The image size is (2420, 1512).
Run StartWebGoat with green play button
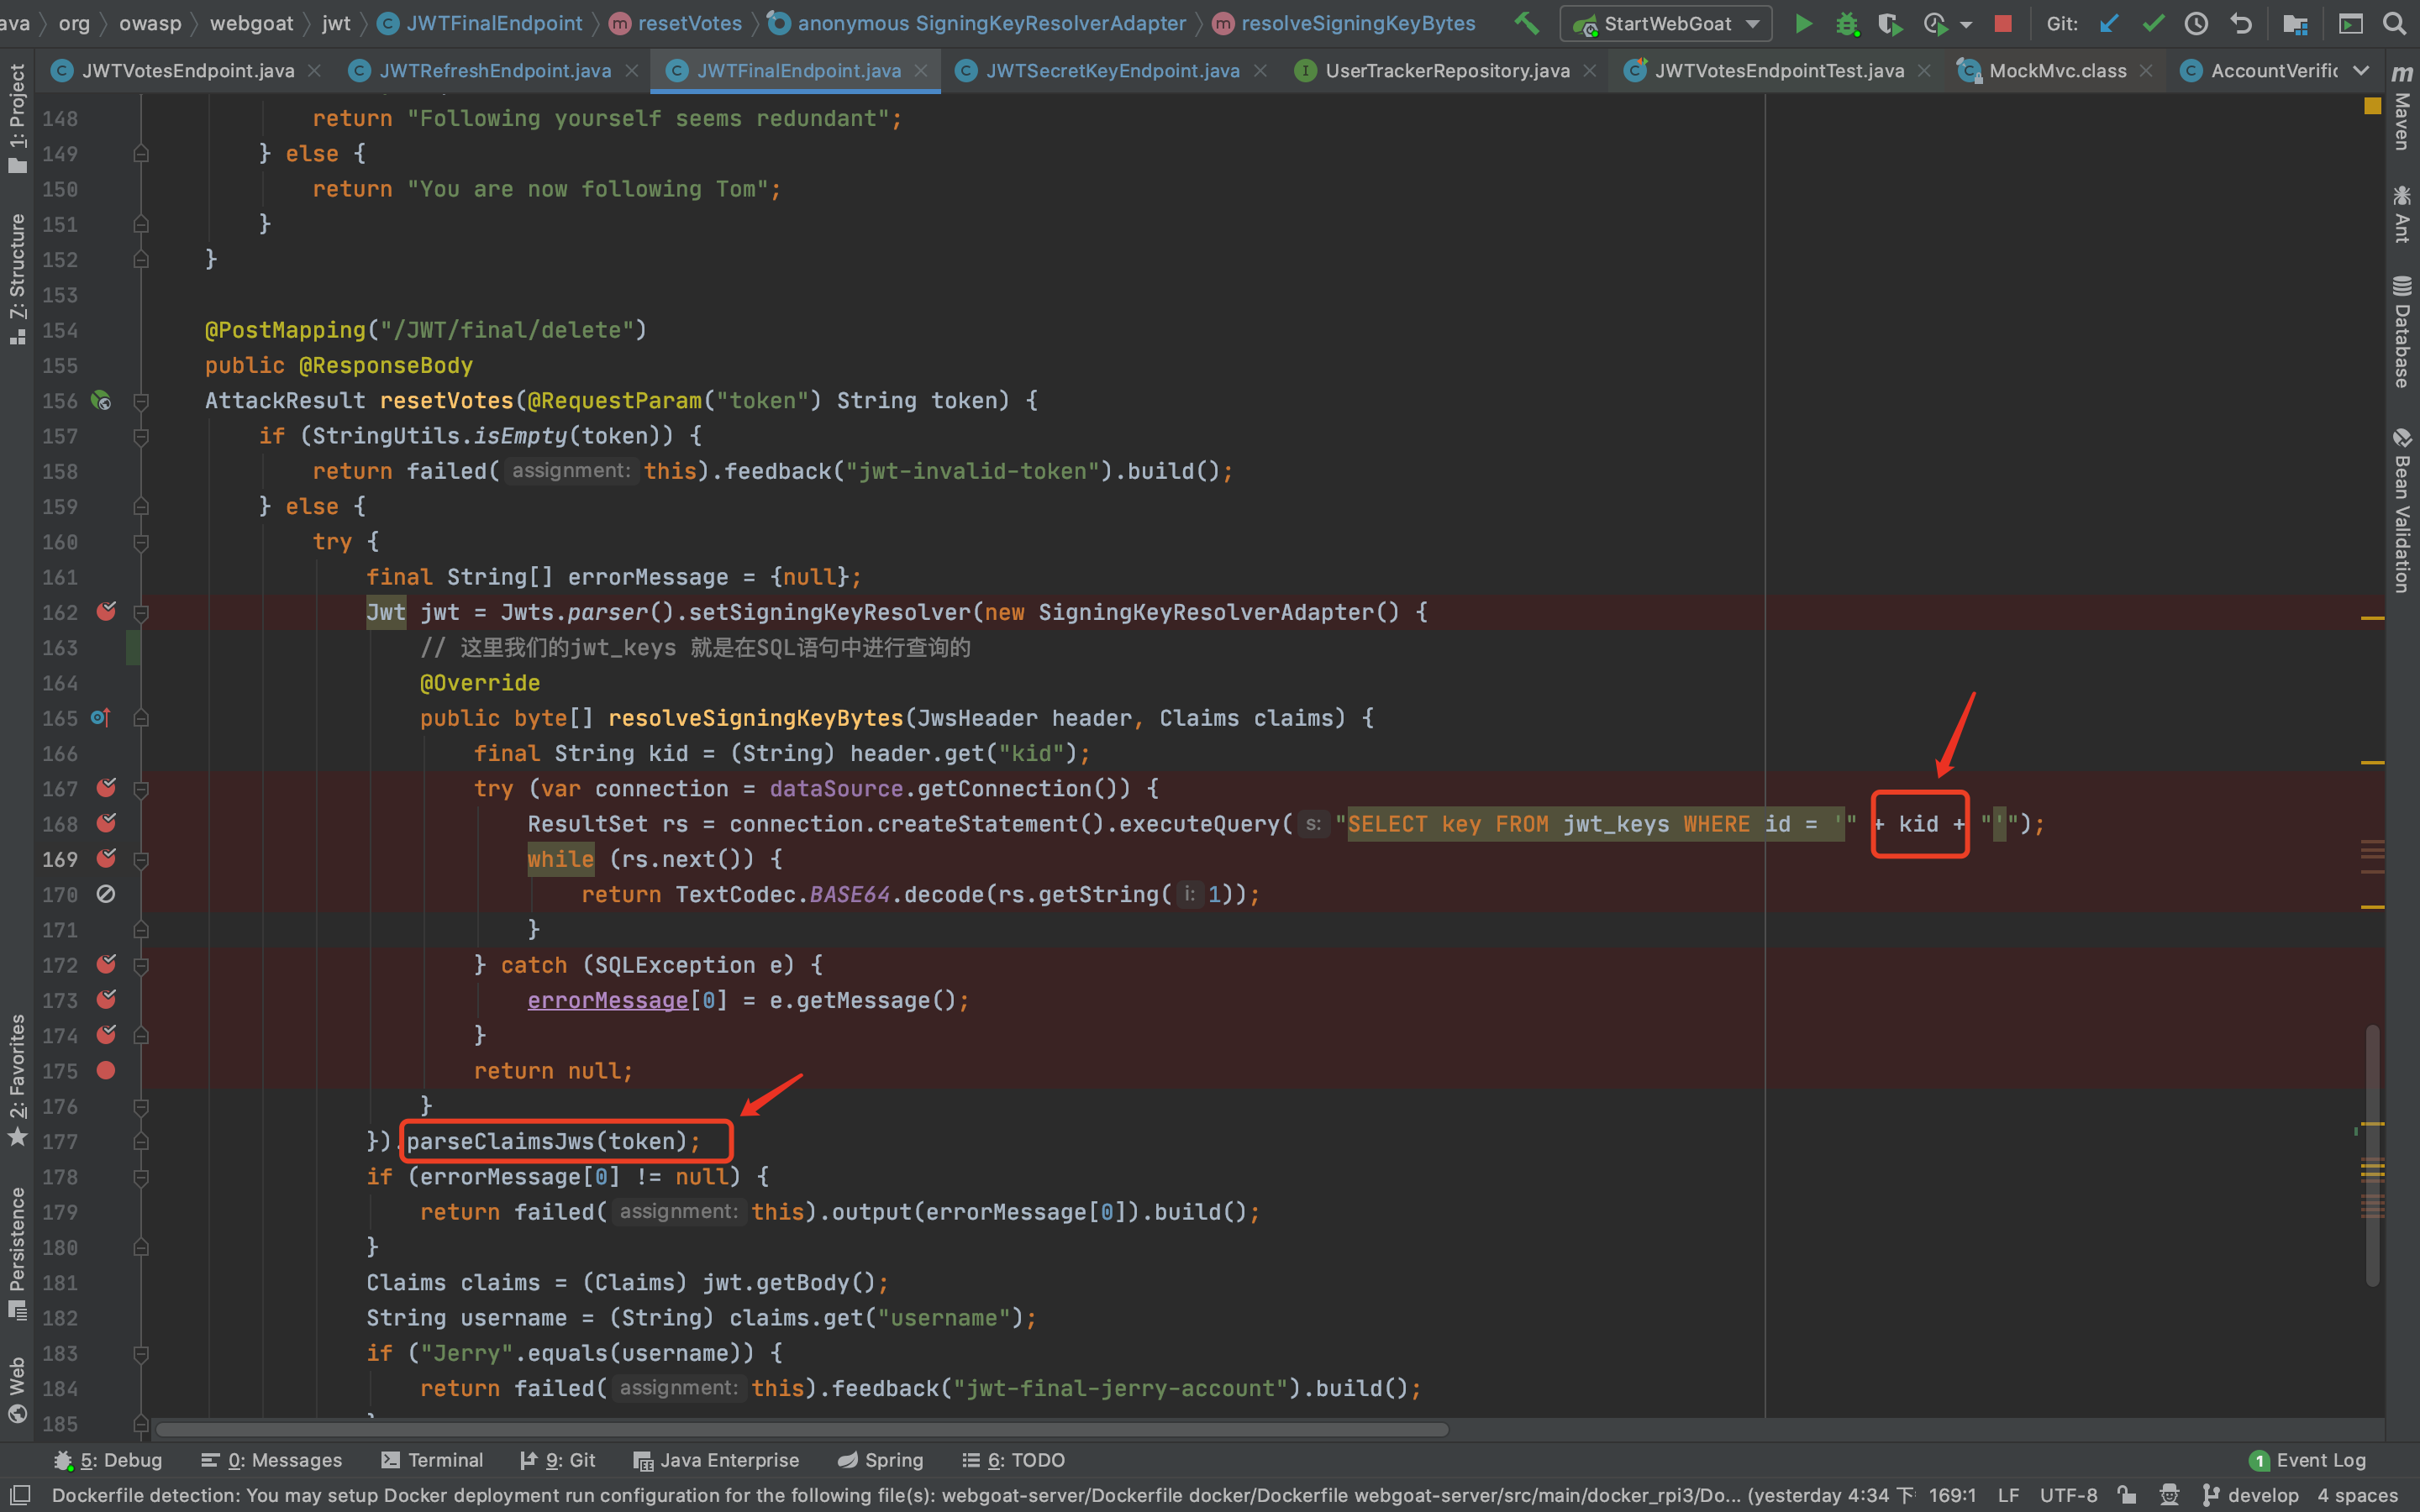coord(1803,23)
